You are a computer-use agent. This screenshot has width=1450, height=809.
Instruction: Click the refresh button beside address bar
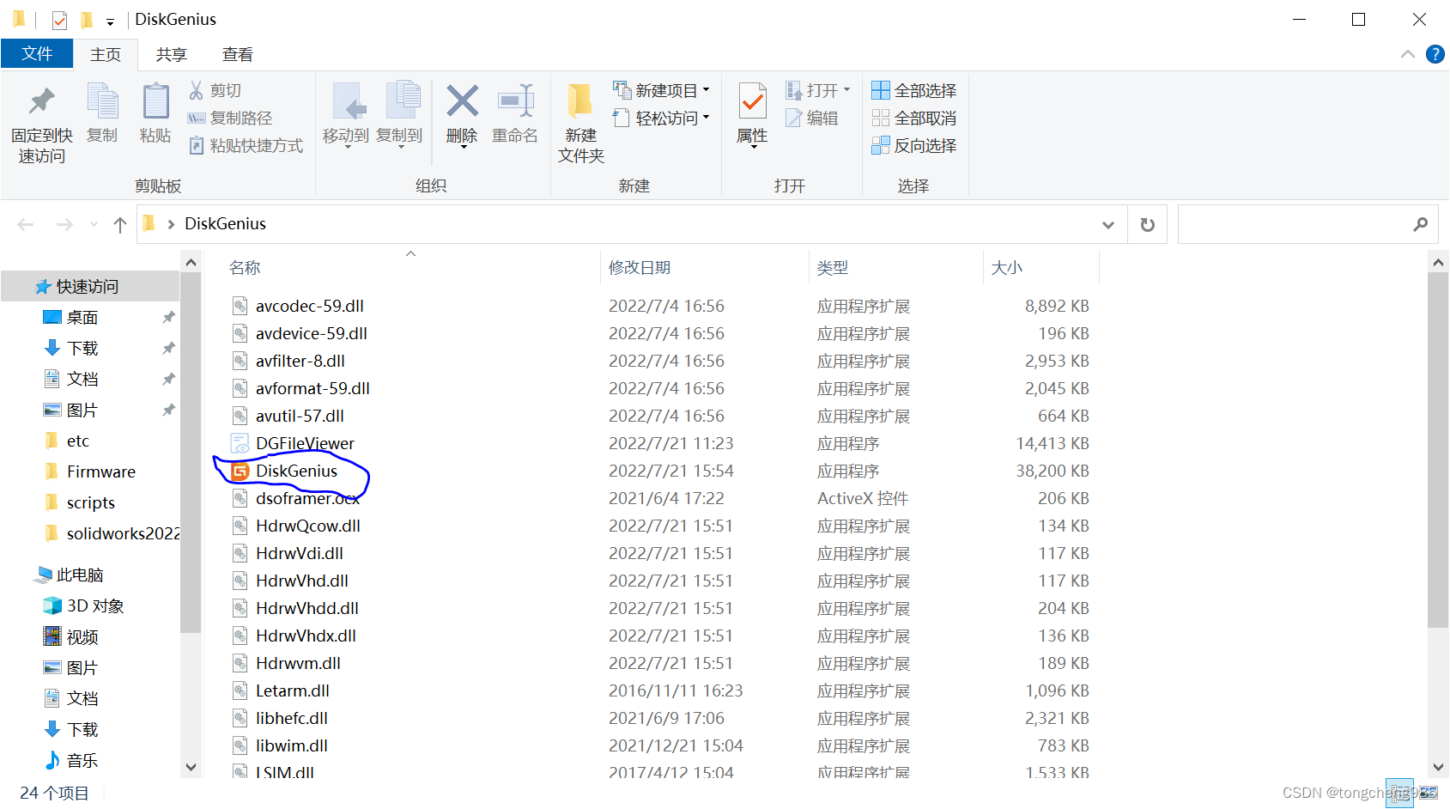point(1147,224)
